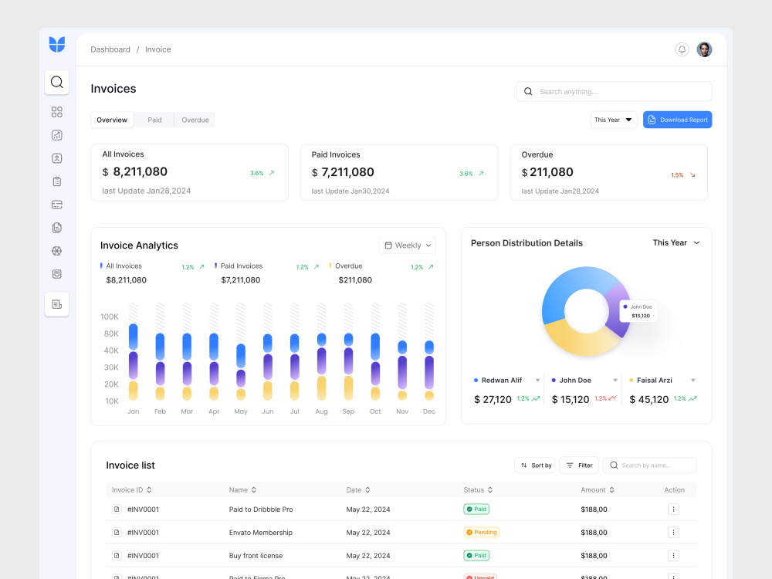Click the Paid status badge for Dribbble Pro
This screenshot has height=579, width=772.
(x=476, y=509)
